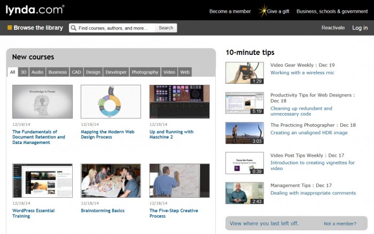This screenshot has width=374, height=234.
Task: Select the All tab
Action: pos(13,72)
